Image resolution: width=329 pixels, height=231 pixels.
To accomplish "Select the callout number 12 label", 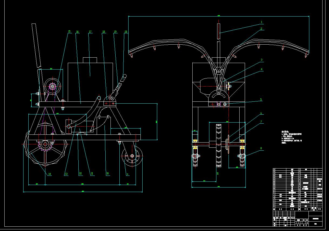I will tap(80, 174).
